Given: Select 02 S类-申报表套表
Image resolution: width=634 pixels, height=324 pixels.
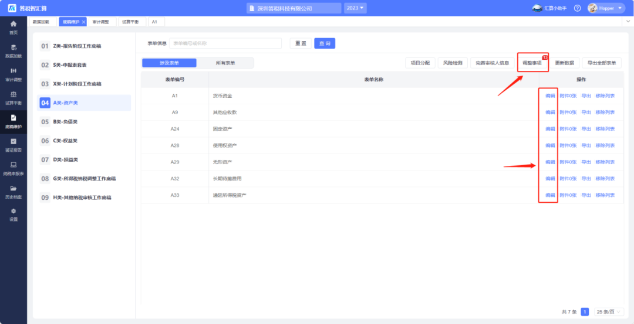Looking at the screenshot, I should point(84,65).
